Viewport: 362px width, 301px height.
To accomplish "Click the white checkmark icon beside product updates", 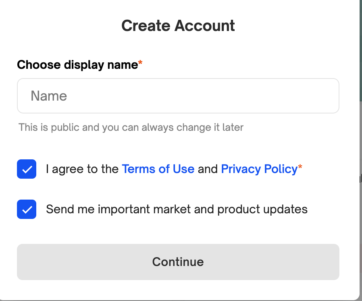I will 27,210.
